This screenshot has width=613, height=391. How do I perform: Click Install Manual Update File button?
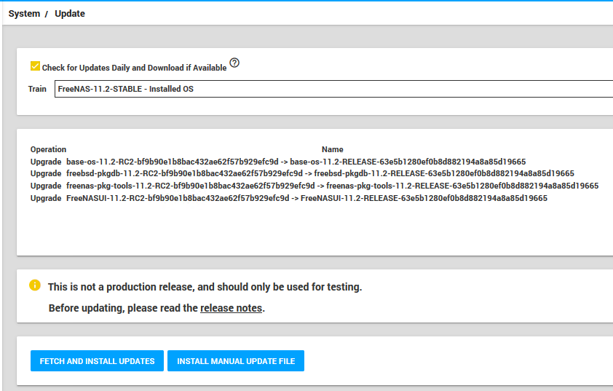click(236, 361)
